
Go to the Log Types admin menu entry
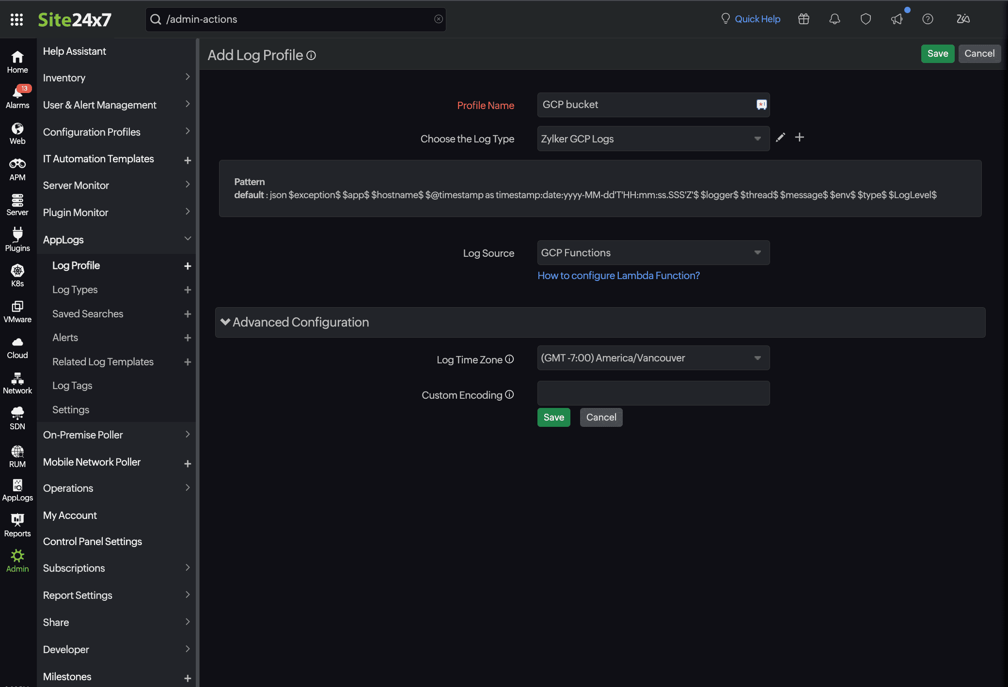coord(75,289)
